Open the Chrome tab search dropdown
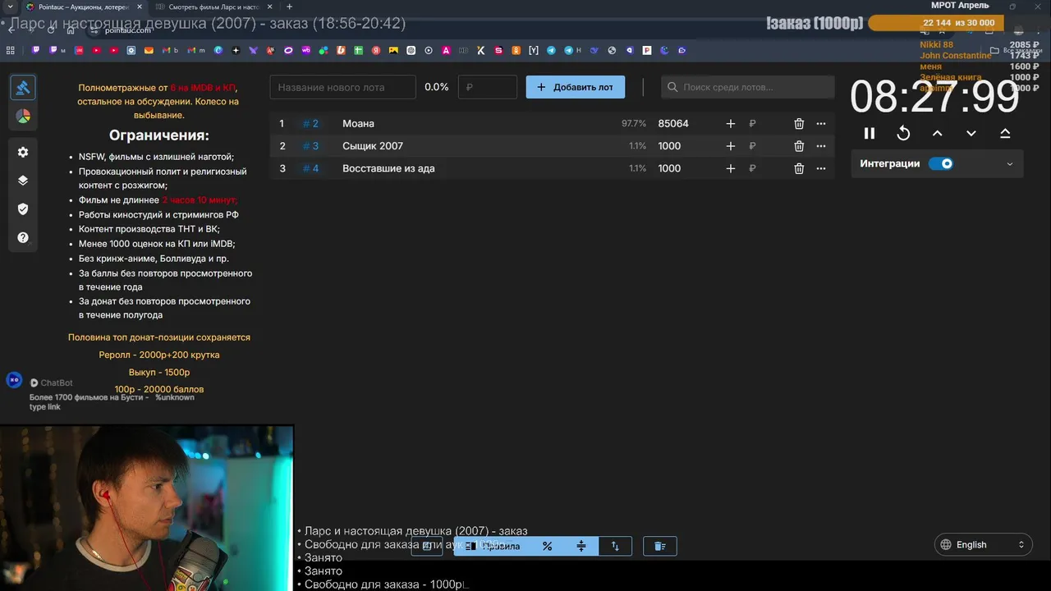 coord(9,7)
